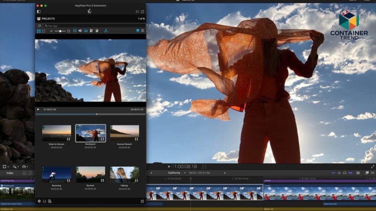Select the Hiking thumbnail
Viewport: 376px width, 211px height.
click(124, 175)
